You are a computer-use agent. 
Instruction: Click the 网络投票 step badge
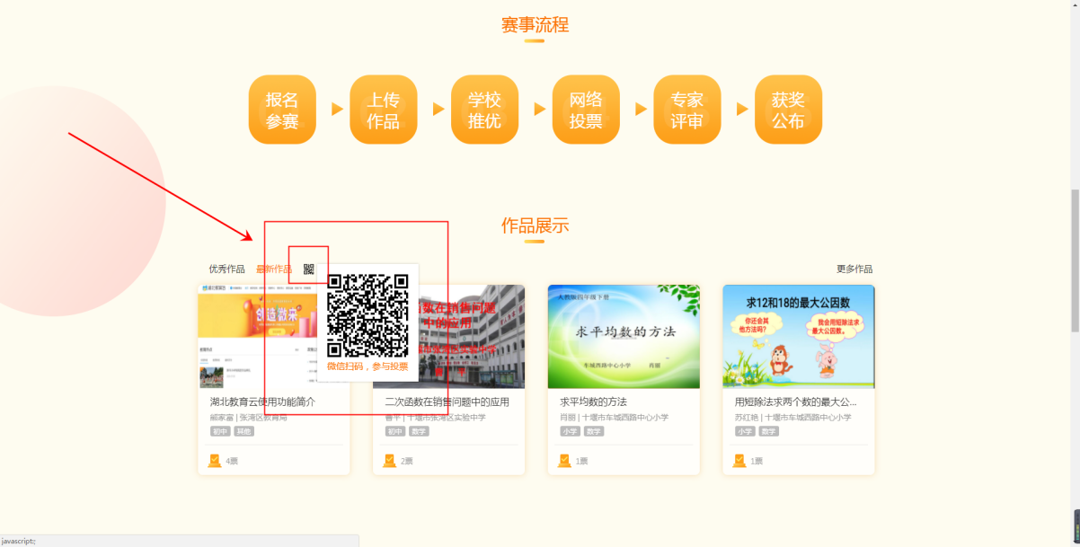click(586, 110)
